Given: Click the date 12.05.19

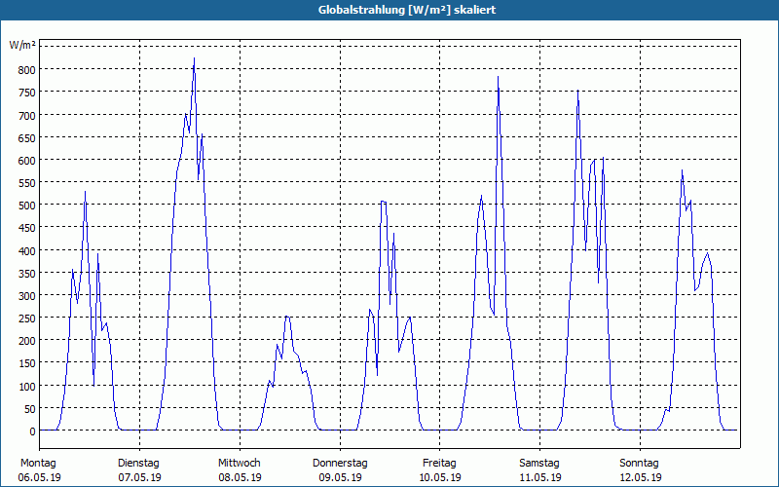Looking at the screenshot, I should tap(641, 477).
